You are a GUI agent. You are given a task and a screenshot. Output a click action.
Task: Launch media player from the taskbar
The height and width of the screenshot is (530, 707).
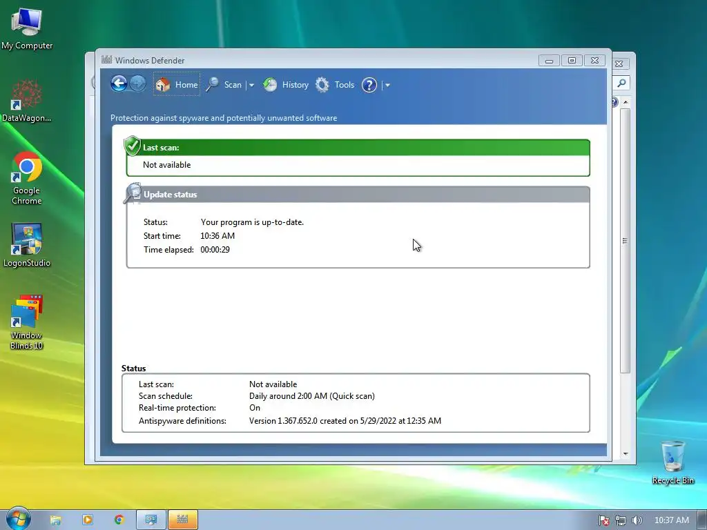pyautogui.click(x=88, y=520)
